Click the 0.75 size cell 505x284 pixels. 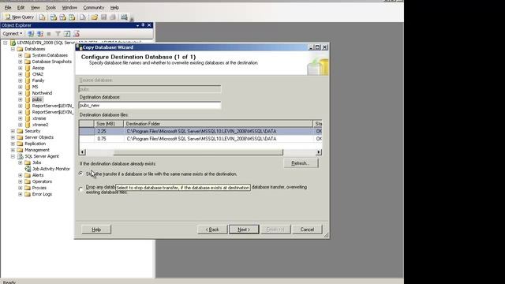109,139
